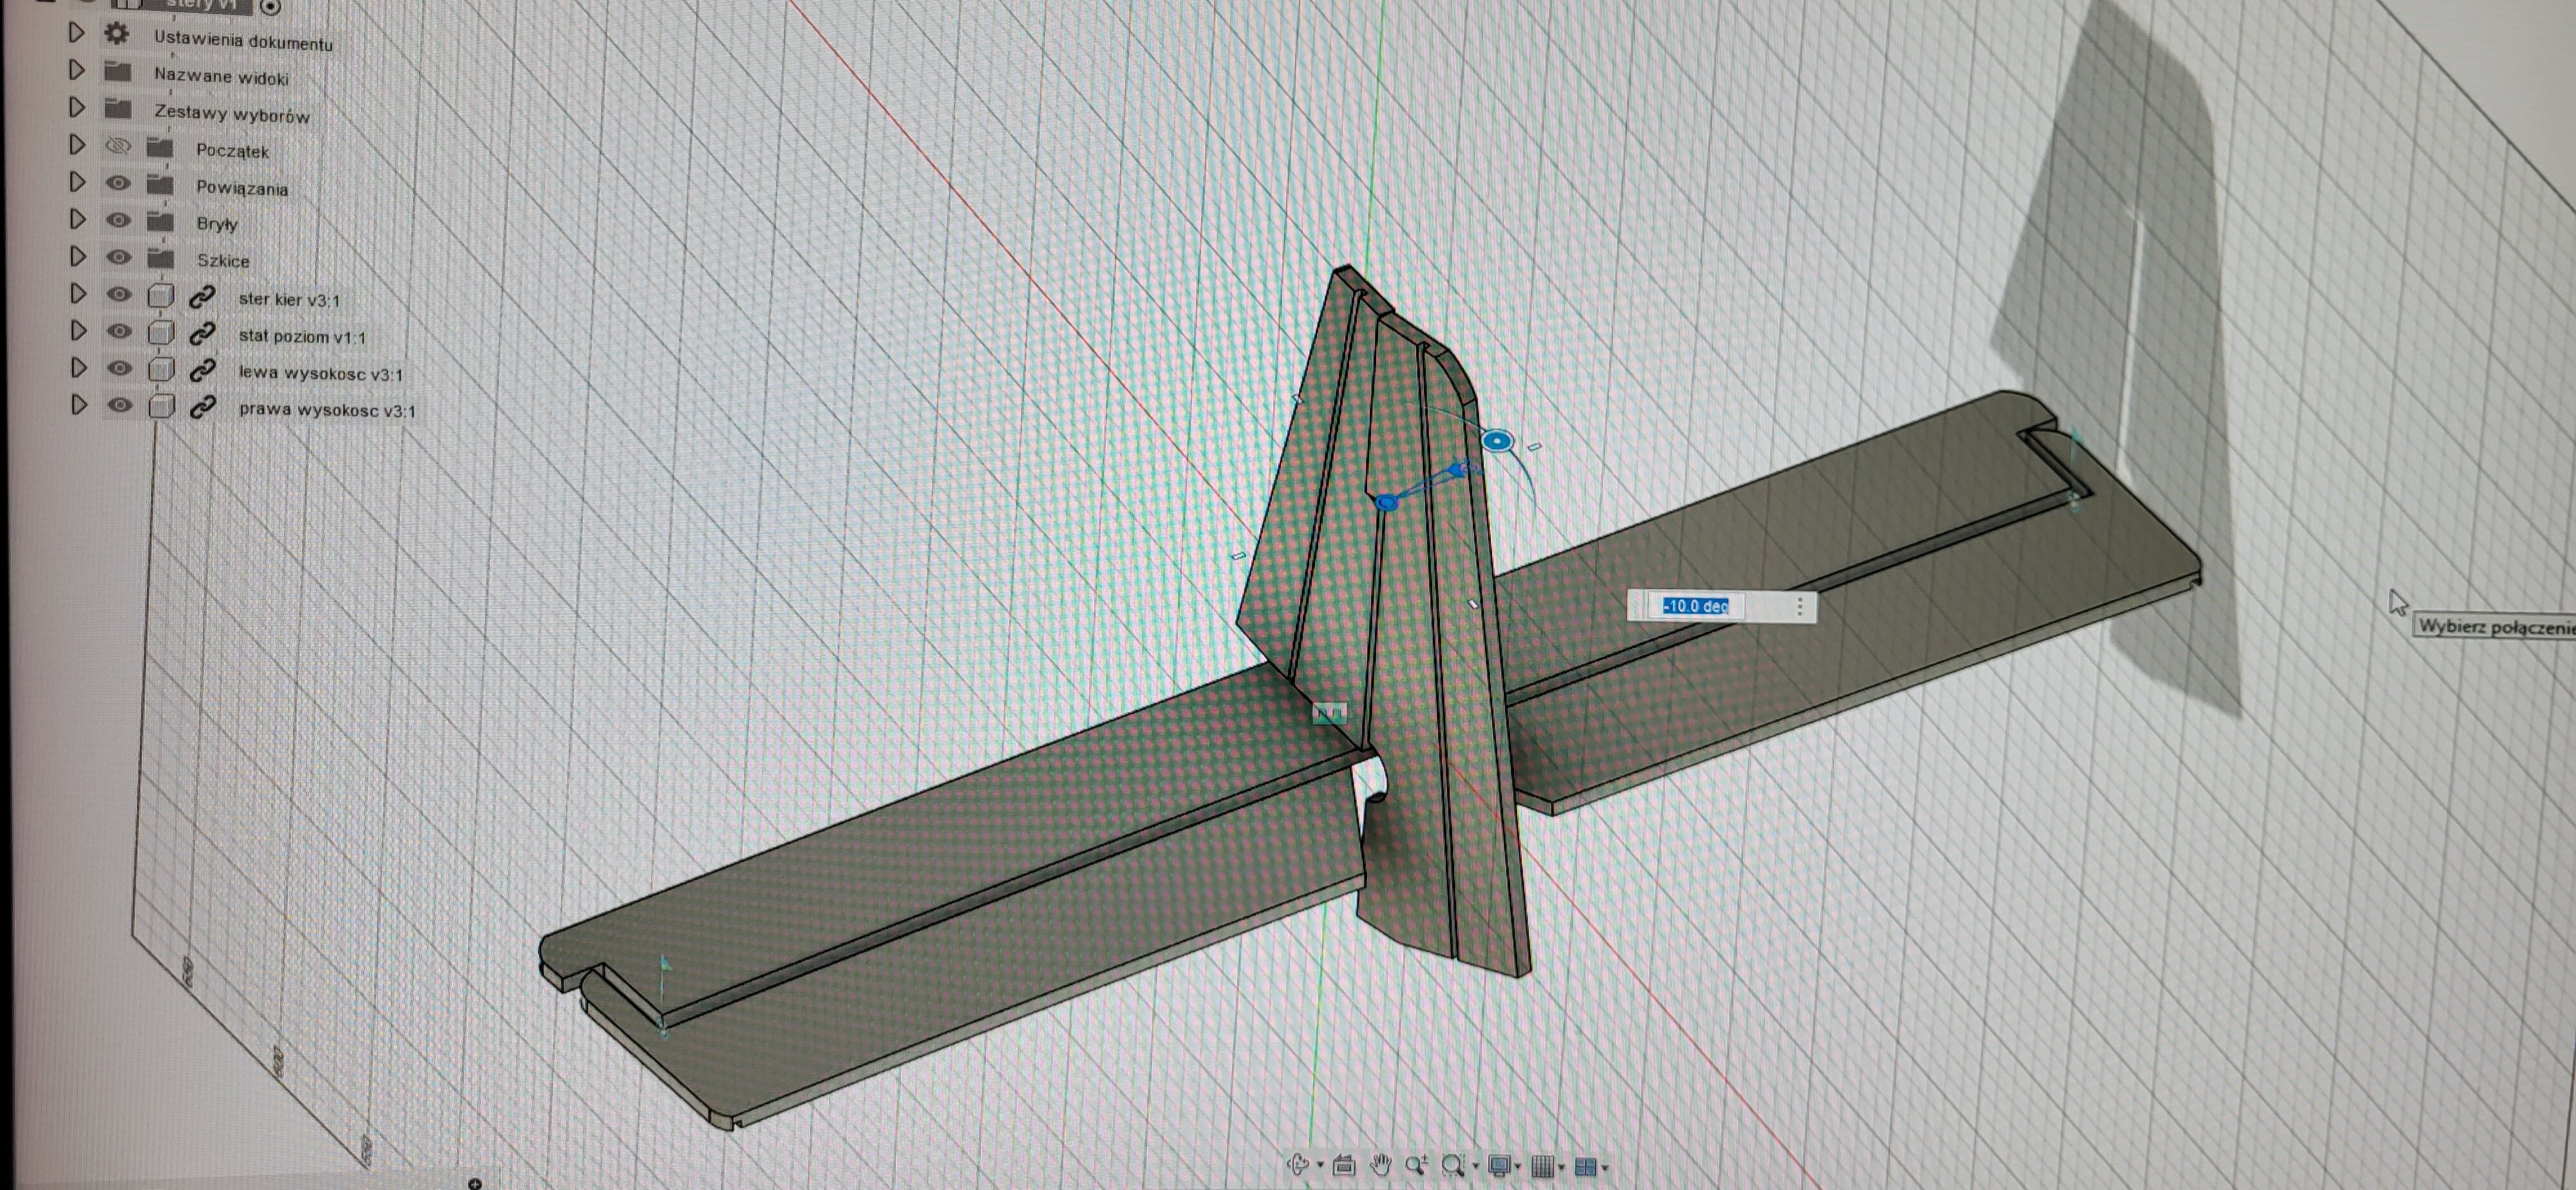Select lewa wysokosc v3:1 in browser
The width and height of the screenshot is (2576, 1190).
click(x=320, y=373)
